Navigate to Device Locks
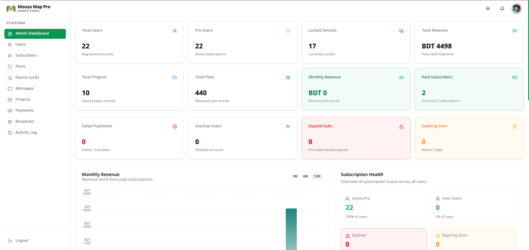Image resolution: width=529 pixels, height=250 pixels. click(35, 78)
